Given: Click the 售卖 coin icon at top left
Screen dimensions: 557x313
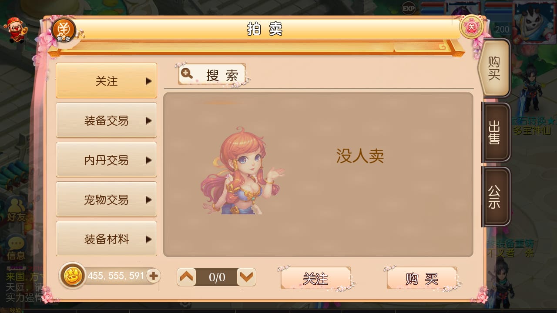Looking at the screenshot, I should click(x=64, y=30).
